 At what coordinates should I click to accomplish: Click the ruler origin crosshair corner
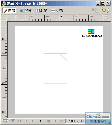[4, 18]
